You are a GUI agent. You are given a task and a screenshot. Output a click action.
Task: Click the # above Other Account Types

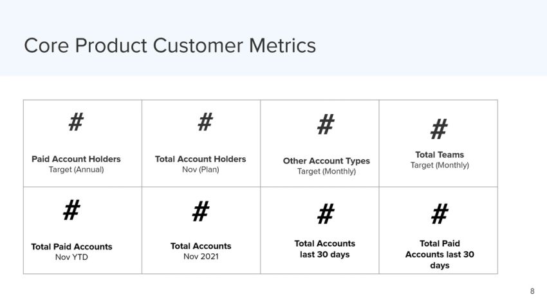[326, 124]
